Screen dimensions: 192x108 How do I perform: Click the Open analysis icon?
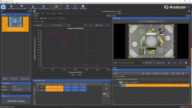(33, 7)
